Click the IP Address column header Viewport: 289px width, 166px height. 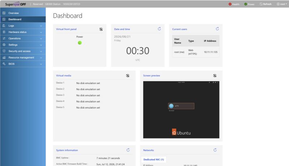[210, 41]
